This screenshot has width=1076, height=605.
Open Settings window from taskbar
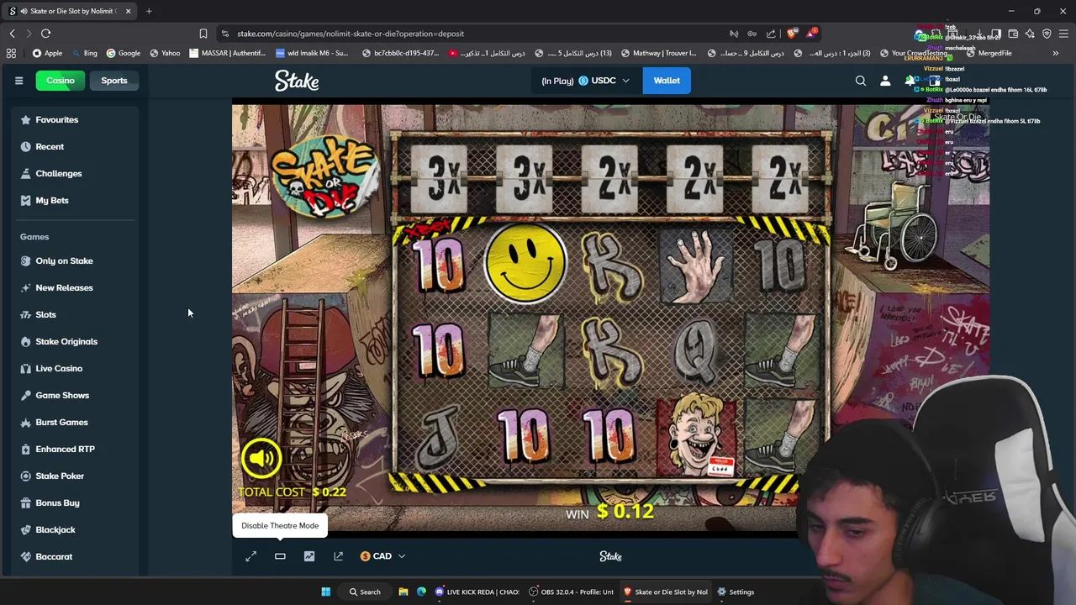click(x=736, y=592)
